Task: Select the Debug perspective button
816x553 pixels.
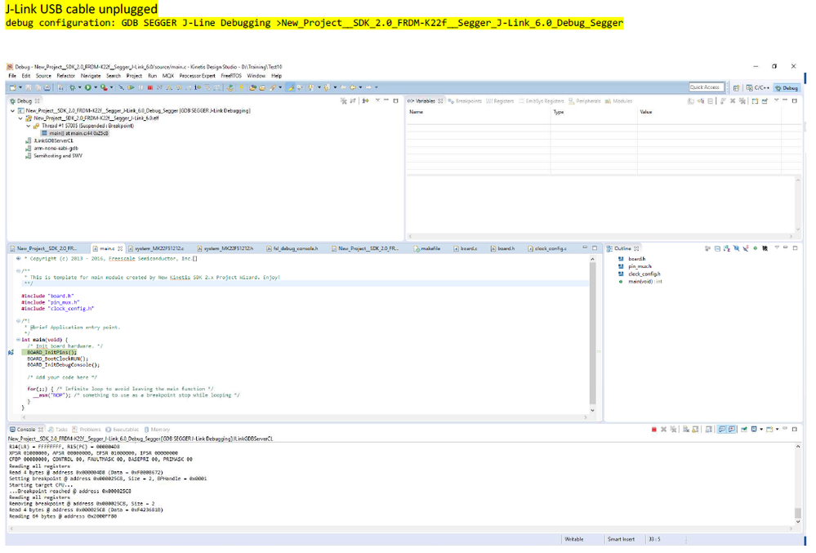Action: 787,88
